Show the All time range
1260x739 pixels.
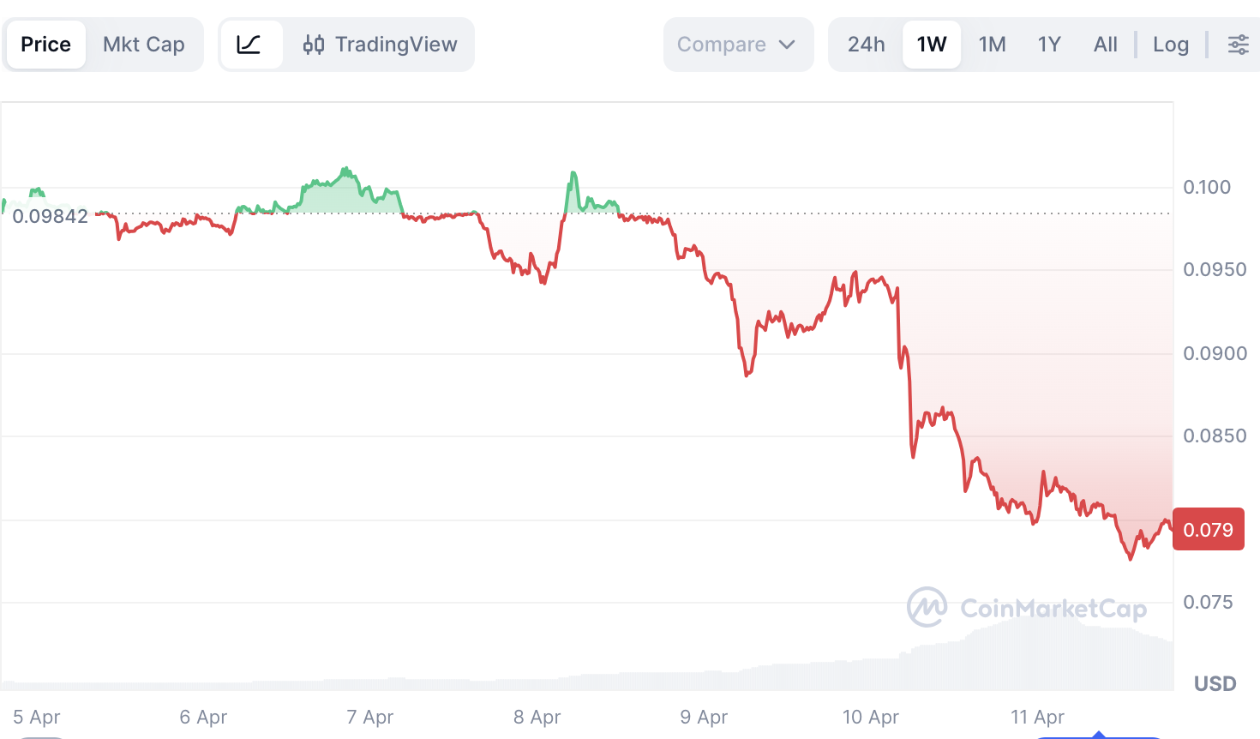[x=1106, y=45]
